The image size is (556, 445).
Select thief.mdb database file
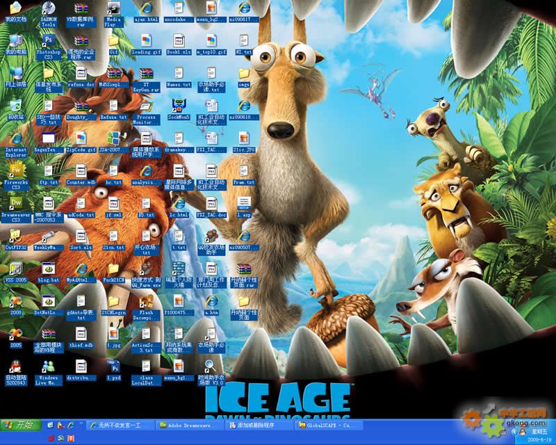[81, 338]
